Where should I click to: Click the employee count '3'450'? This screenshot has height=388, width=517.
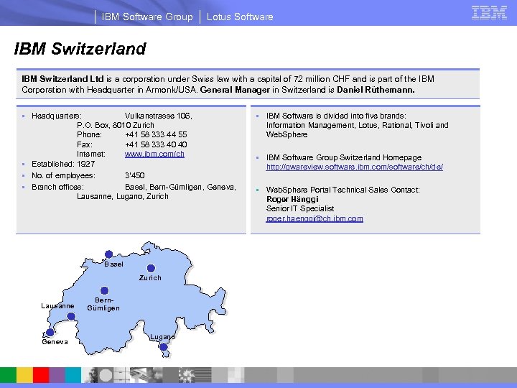click(135, 175)
